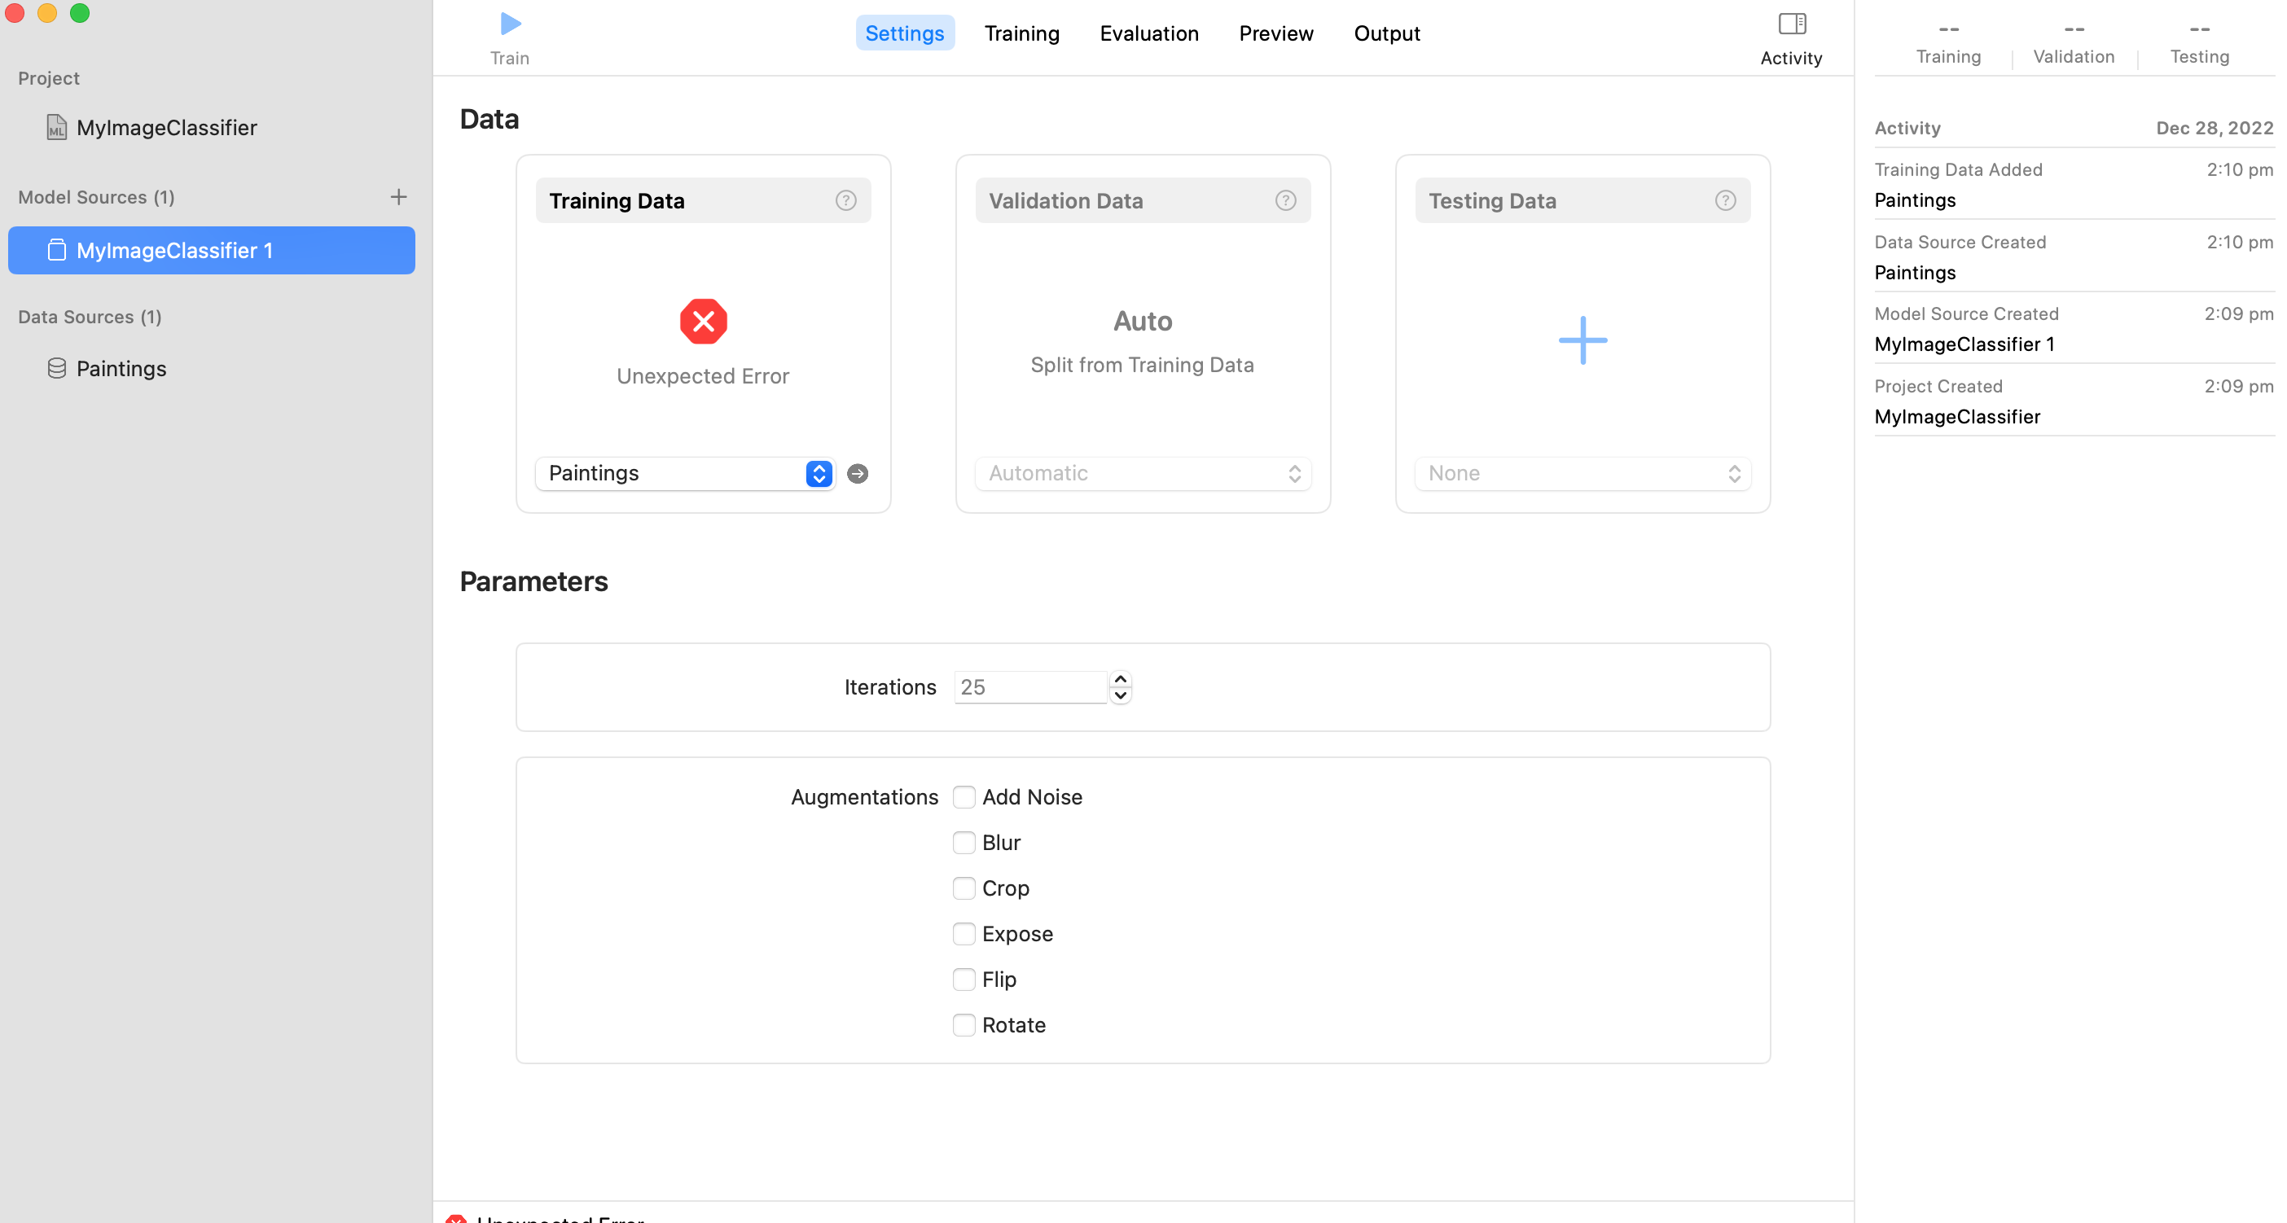The width and height of the screenshot is (2287, 1223).
Task: Toggle the Activity sidebar panel icon
Action: click(x=1791, y=25)
